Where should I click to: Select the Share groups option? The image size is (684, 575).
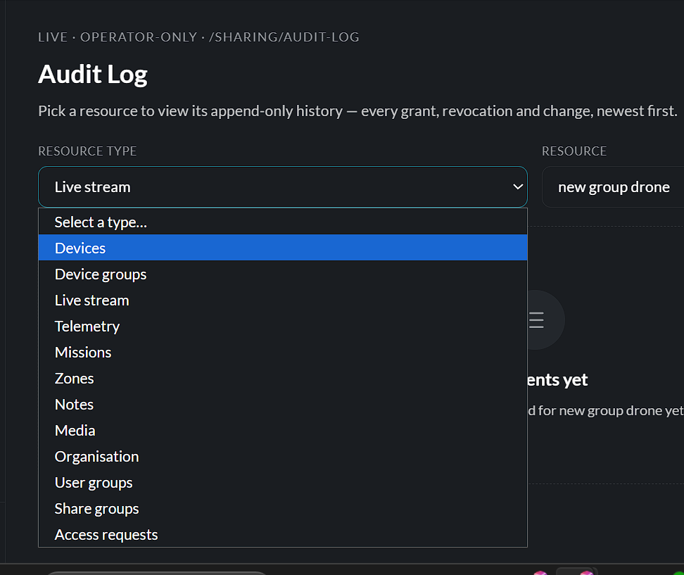point(283,509)
